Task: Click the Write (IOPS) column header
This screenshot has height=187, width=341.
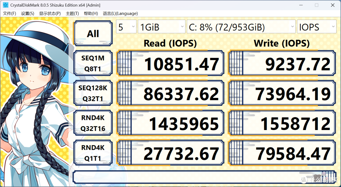Action: 282,43
